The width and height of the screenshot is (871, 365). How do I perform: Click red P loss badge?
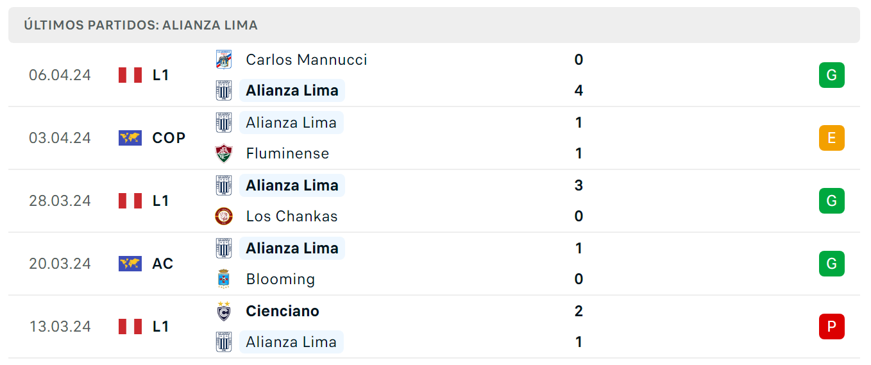pos(831,327)
